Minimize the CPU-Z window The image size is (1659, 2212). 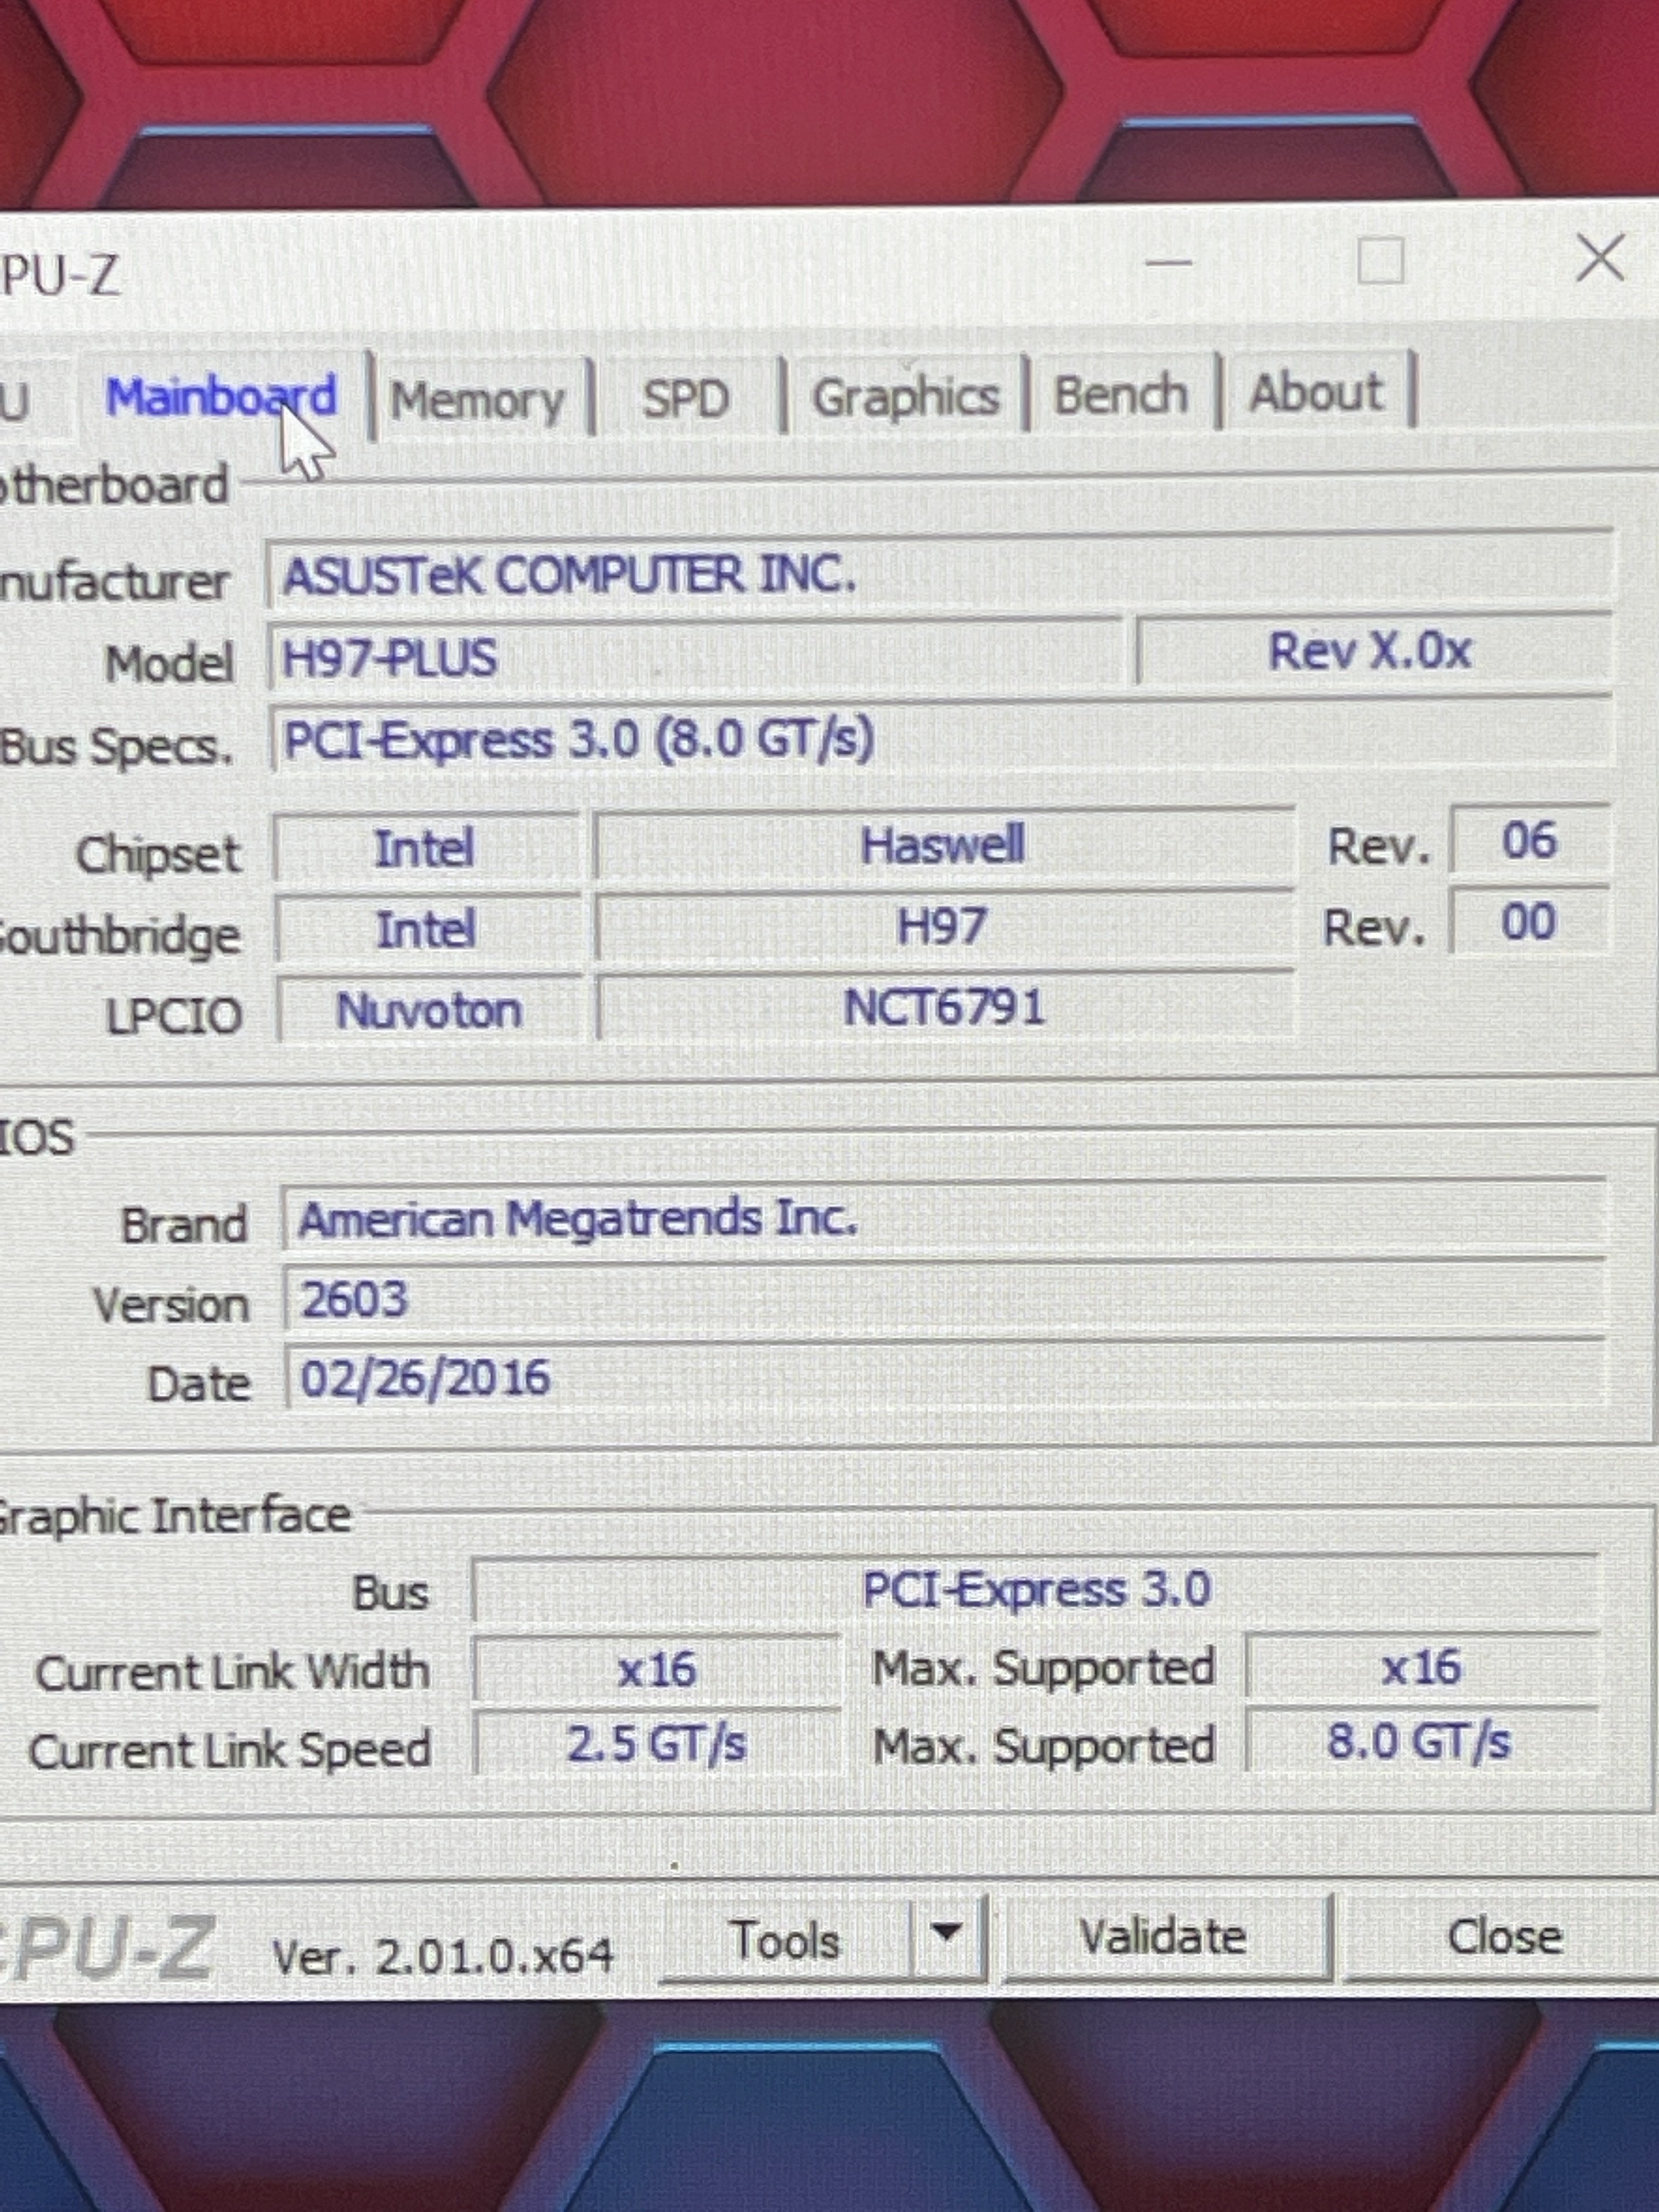pyautogui.click(x=1168, y=263)
